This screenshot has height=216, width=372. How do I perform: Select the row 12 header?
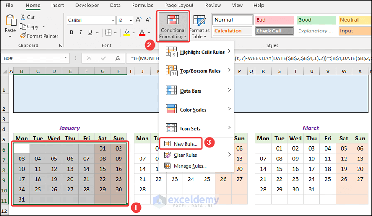[4, 211]
